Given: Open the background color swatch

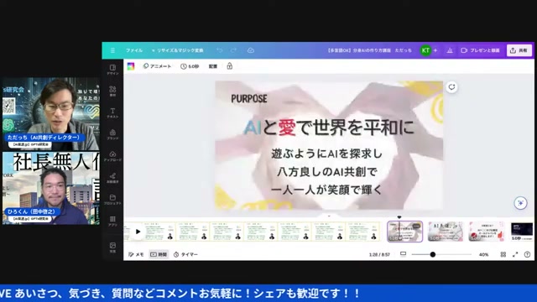Looking at the screenshot, I should (x=131, y=66).
